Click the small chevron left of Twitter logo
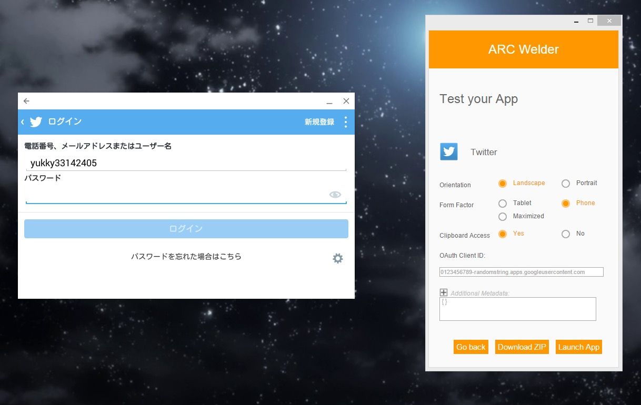This screenshot has width=641, height=405. point(23,122)
